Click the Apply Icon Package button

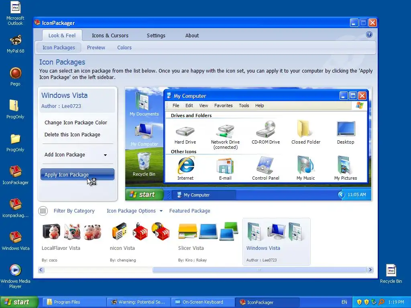click(x=77, y=174)
